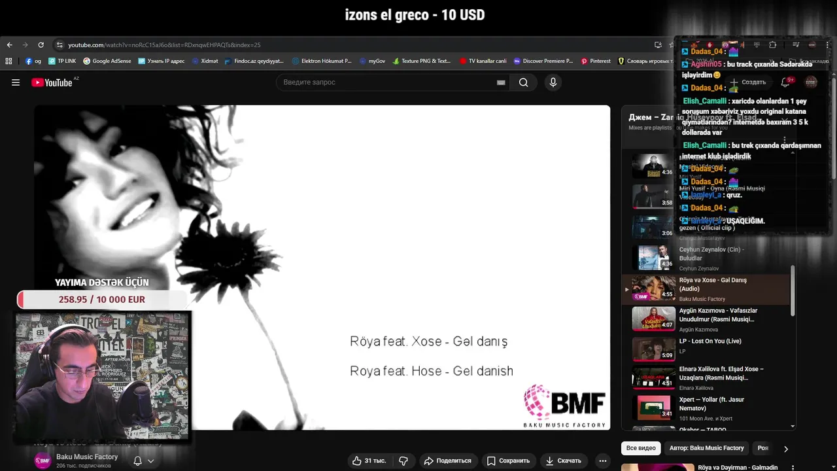Open the on-screen keyboard icon in search

(501, 82)
